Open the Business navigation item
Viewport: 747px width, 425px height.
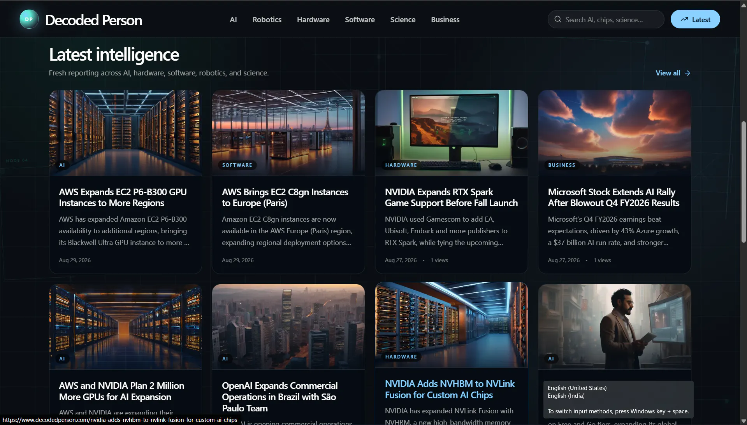(x=445, y=19)
